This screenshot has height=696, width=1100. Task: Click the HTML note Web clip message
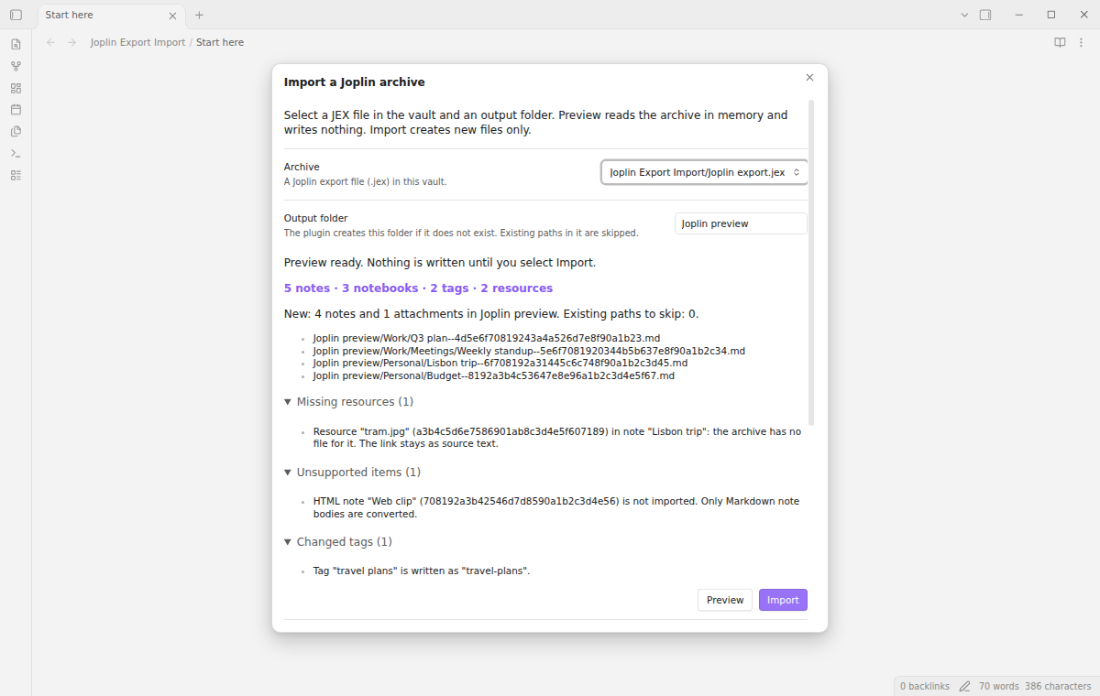[556, 507]
